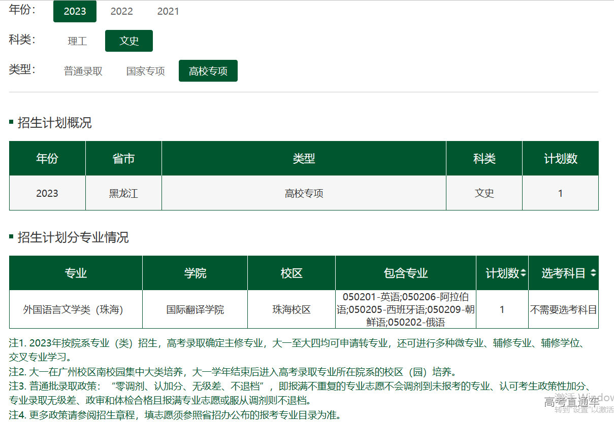The width and height of the screenshot is (614, 422).
Task: Click the 高考直通车 watermark text
Action: (571, 403)
